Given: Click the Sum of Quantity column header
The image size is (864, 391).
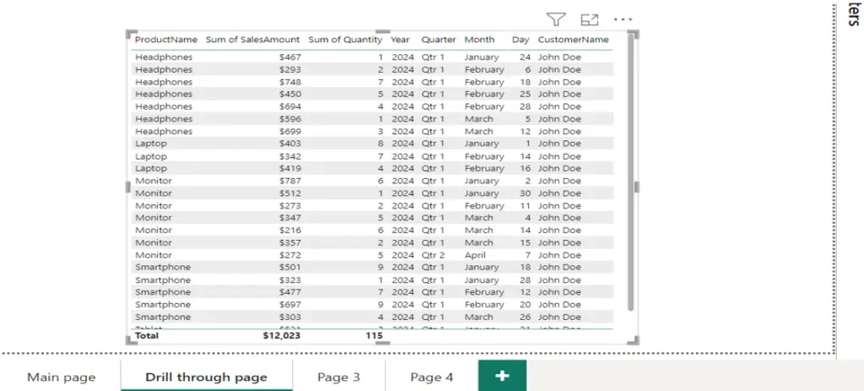Looking at the screenshot, I should click(x=345, y=40).
